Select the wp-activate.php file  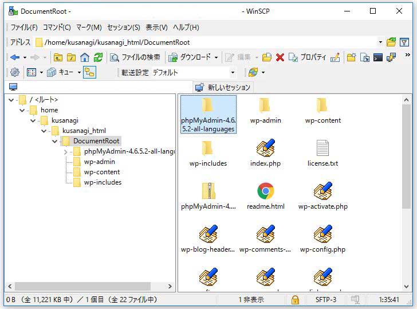(x=323, y=195)
